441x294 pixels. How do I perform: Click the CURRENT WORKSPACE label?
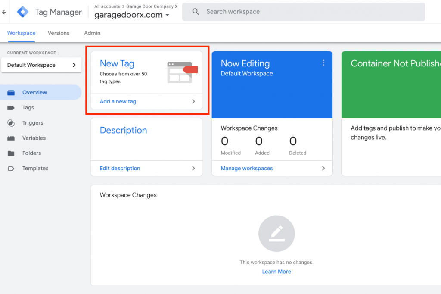(31, 53)
